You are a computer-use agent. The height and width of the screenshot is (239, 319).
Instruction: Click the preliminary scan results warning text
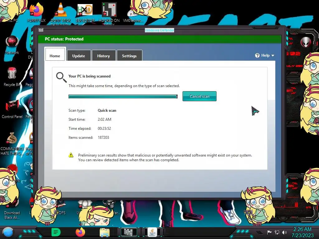tap(165, 157)
